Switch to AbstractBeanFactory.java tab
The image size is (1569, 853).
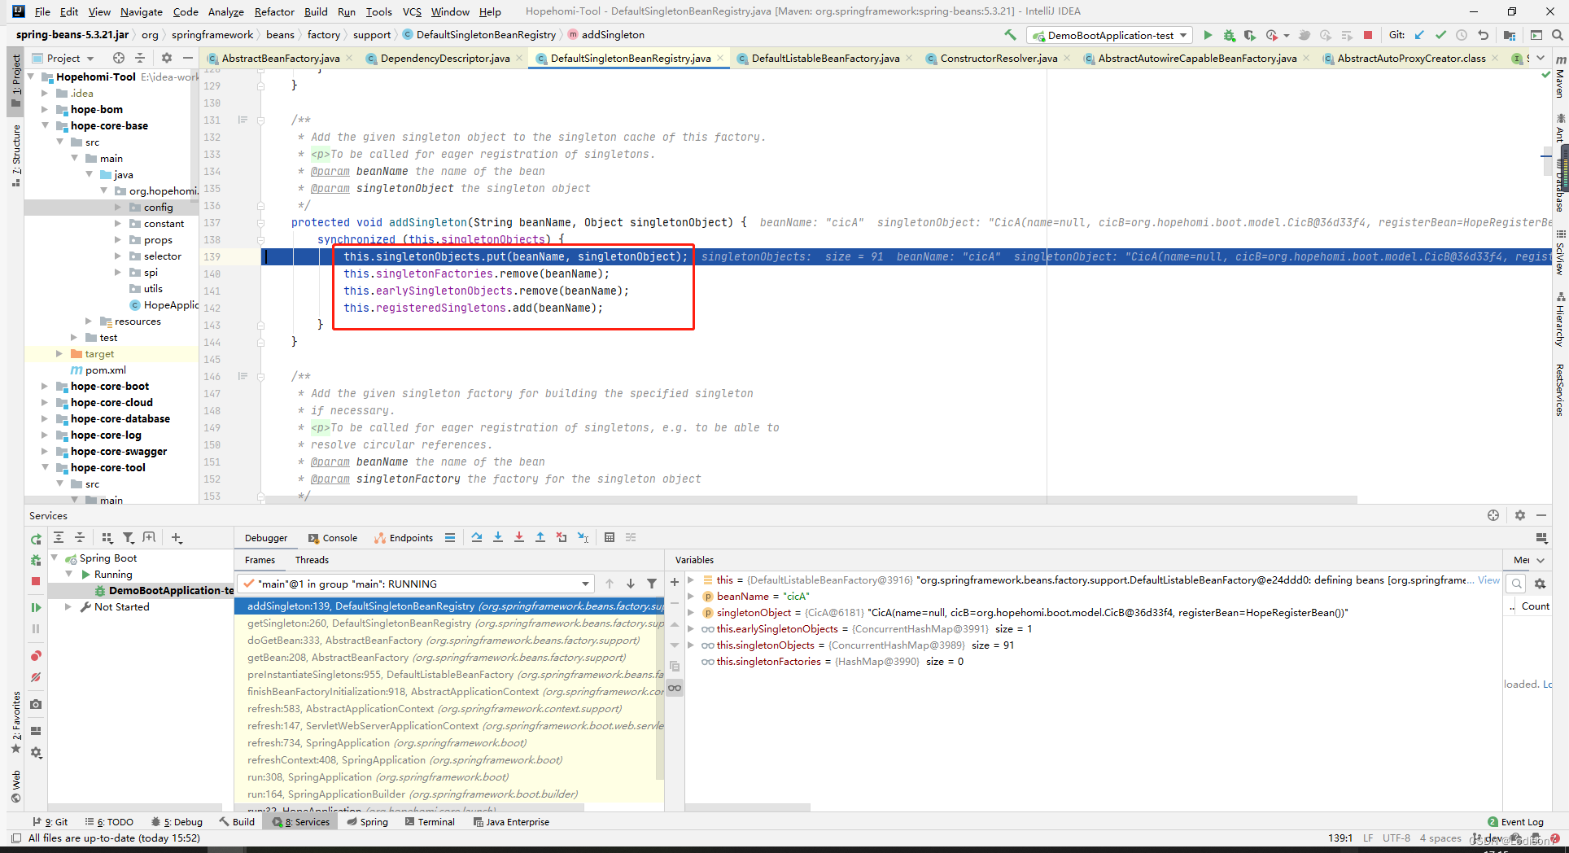click(280, 58)
